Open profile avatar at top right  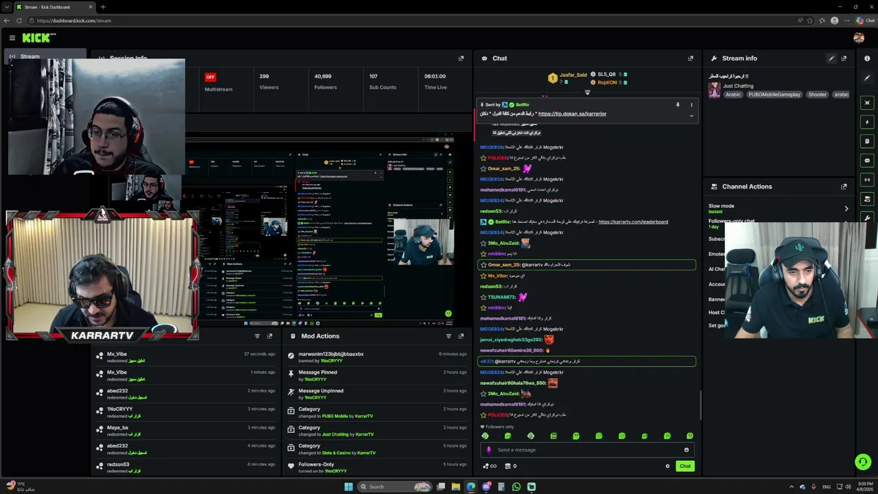[859, 38]
